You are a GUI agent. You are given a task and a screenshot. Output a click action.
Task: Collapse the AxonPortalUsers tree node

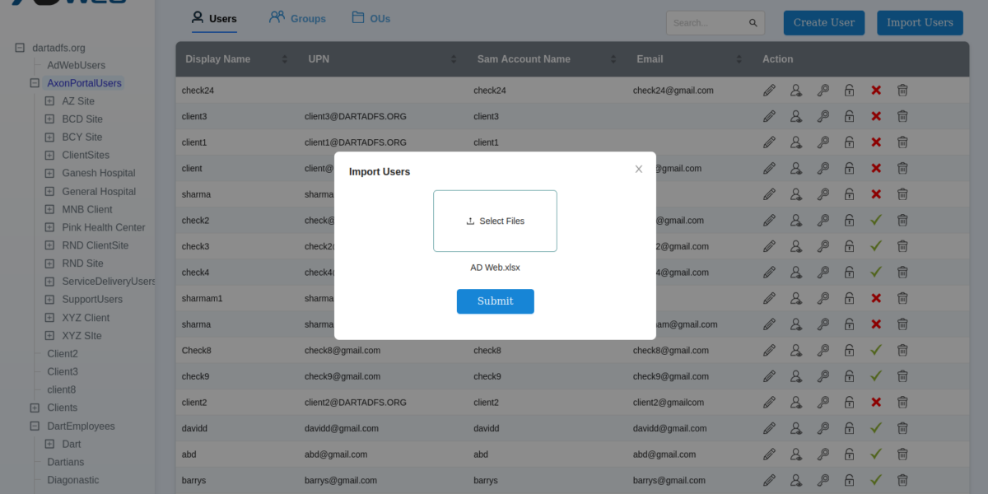pyautogui.click(x=35, y=83)
